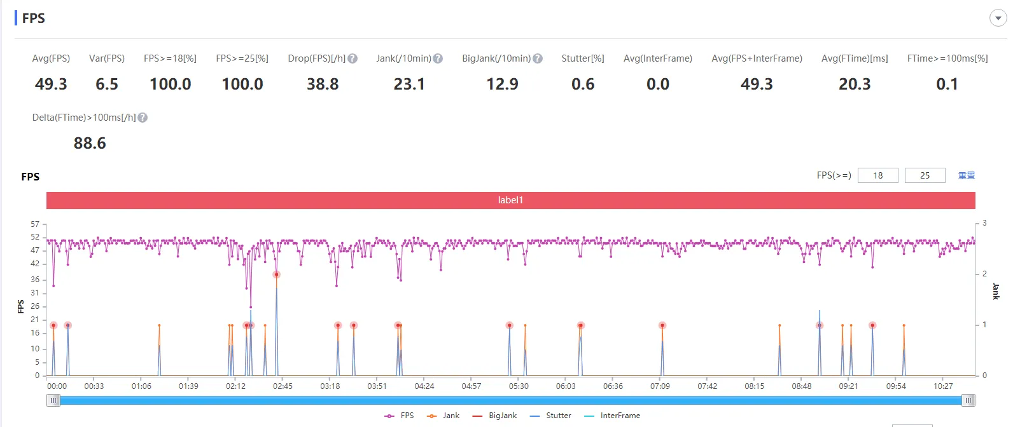Click the help icon beside BigJank(/10min)

pyautogui.click(x=538, y=58)
